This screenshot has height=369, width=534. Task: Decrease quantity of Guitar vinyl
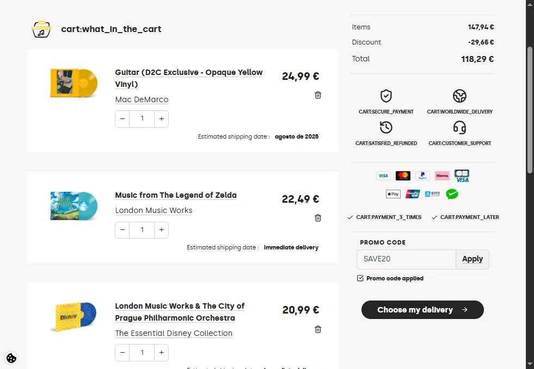tap(122, 118)
